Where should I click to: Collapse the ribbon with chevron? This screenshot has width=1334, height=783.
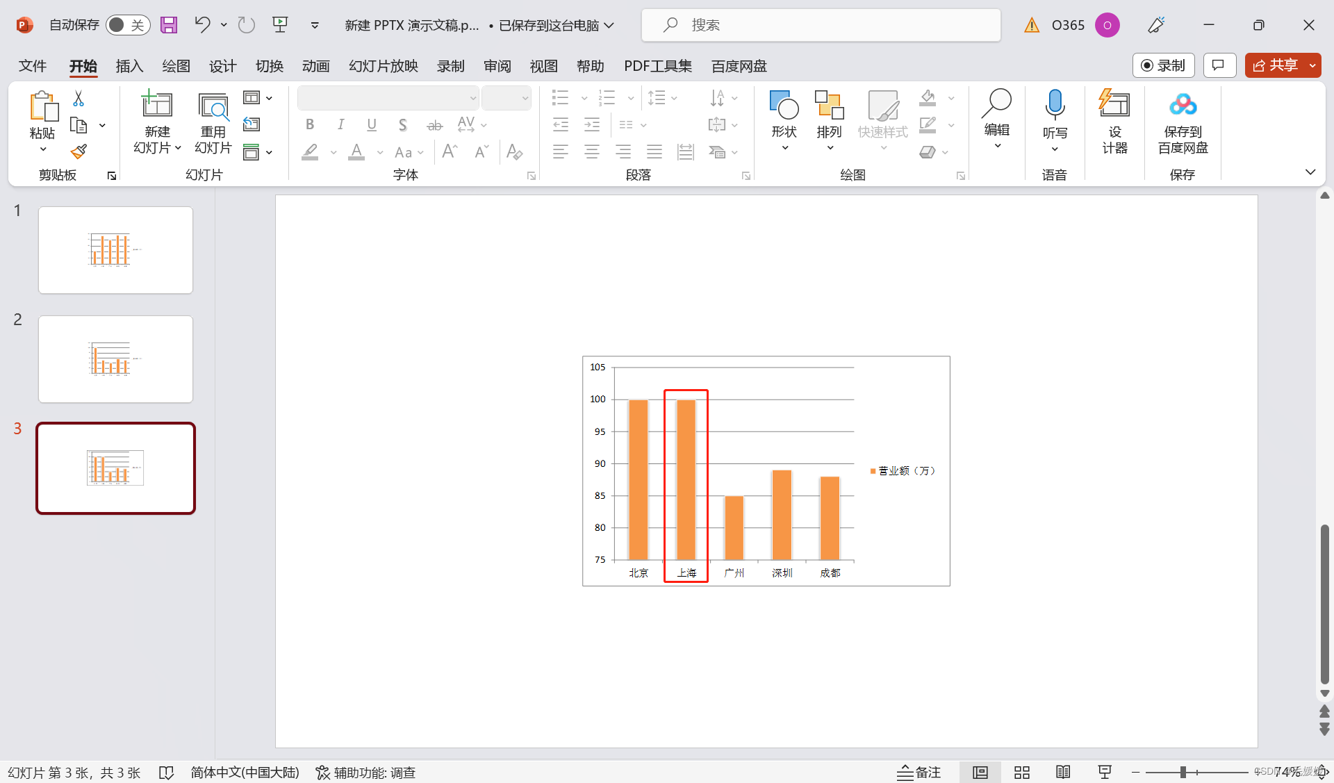[1310, 172]
